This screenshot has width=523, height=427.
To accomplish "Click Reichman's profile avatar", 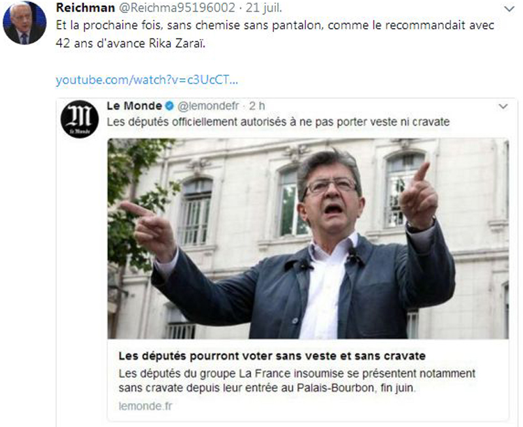I will (24, 23).
